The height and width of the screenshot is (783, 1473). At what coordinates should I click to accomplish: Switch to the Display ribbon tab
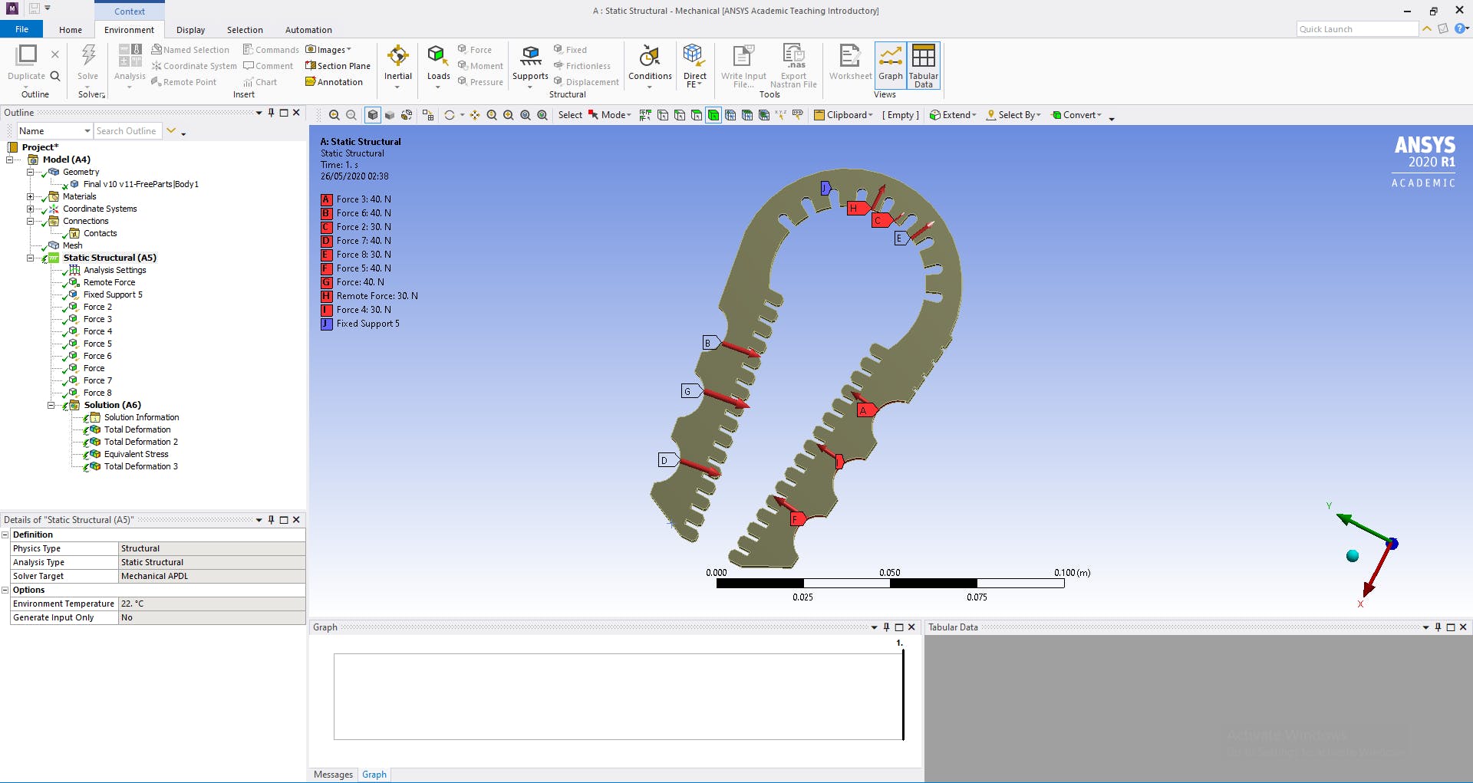[190, 30]
